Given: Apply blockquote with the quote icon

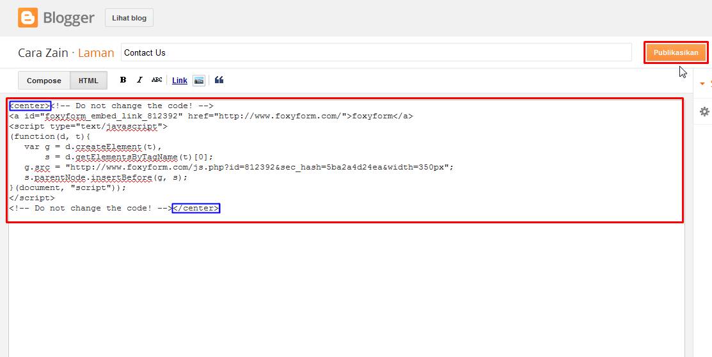Looking at the screenshot, I should tap(219, 80).
